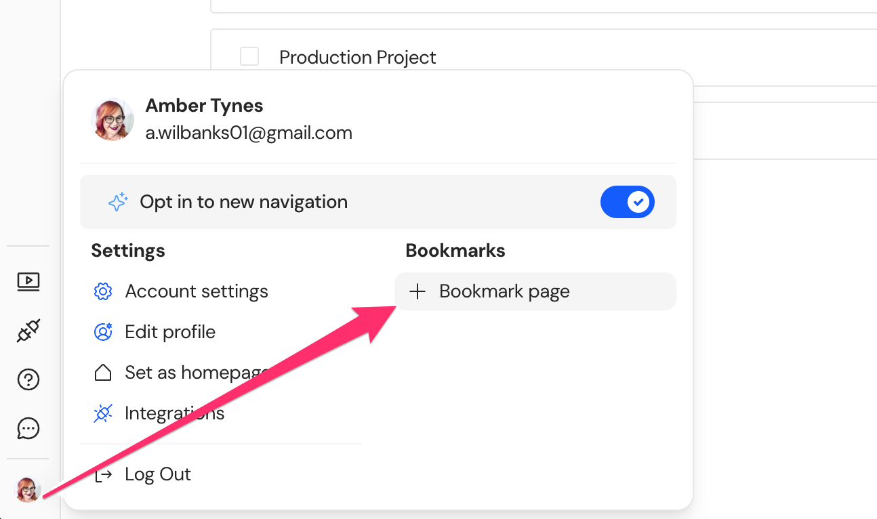Click the plus icon beside Bookmark page
The image size is (877, 519).
[417, 291]
